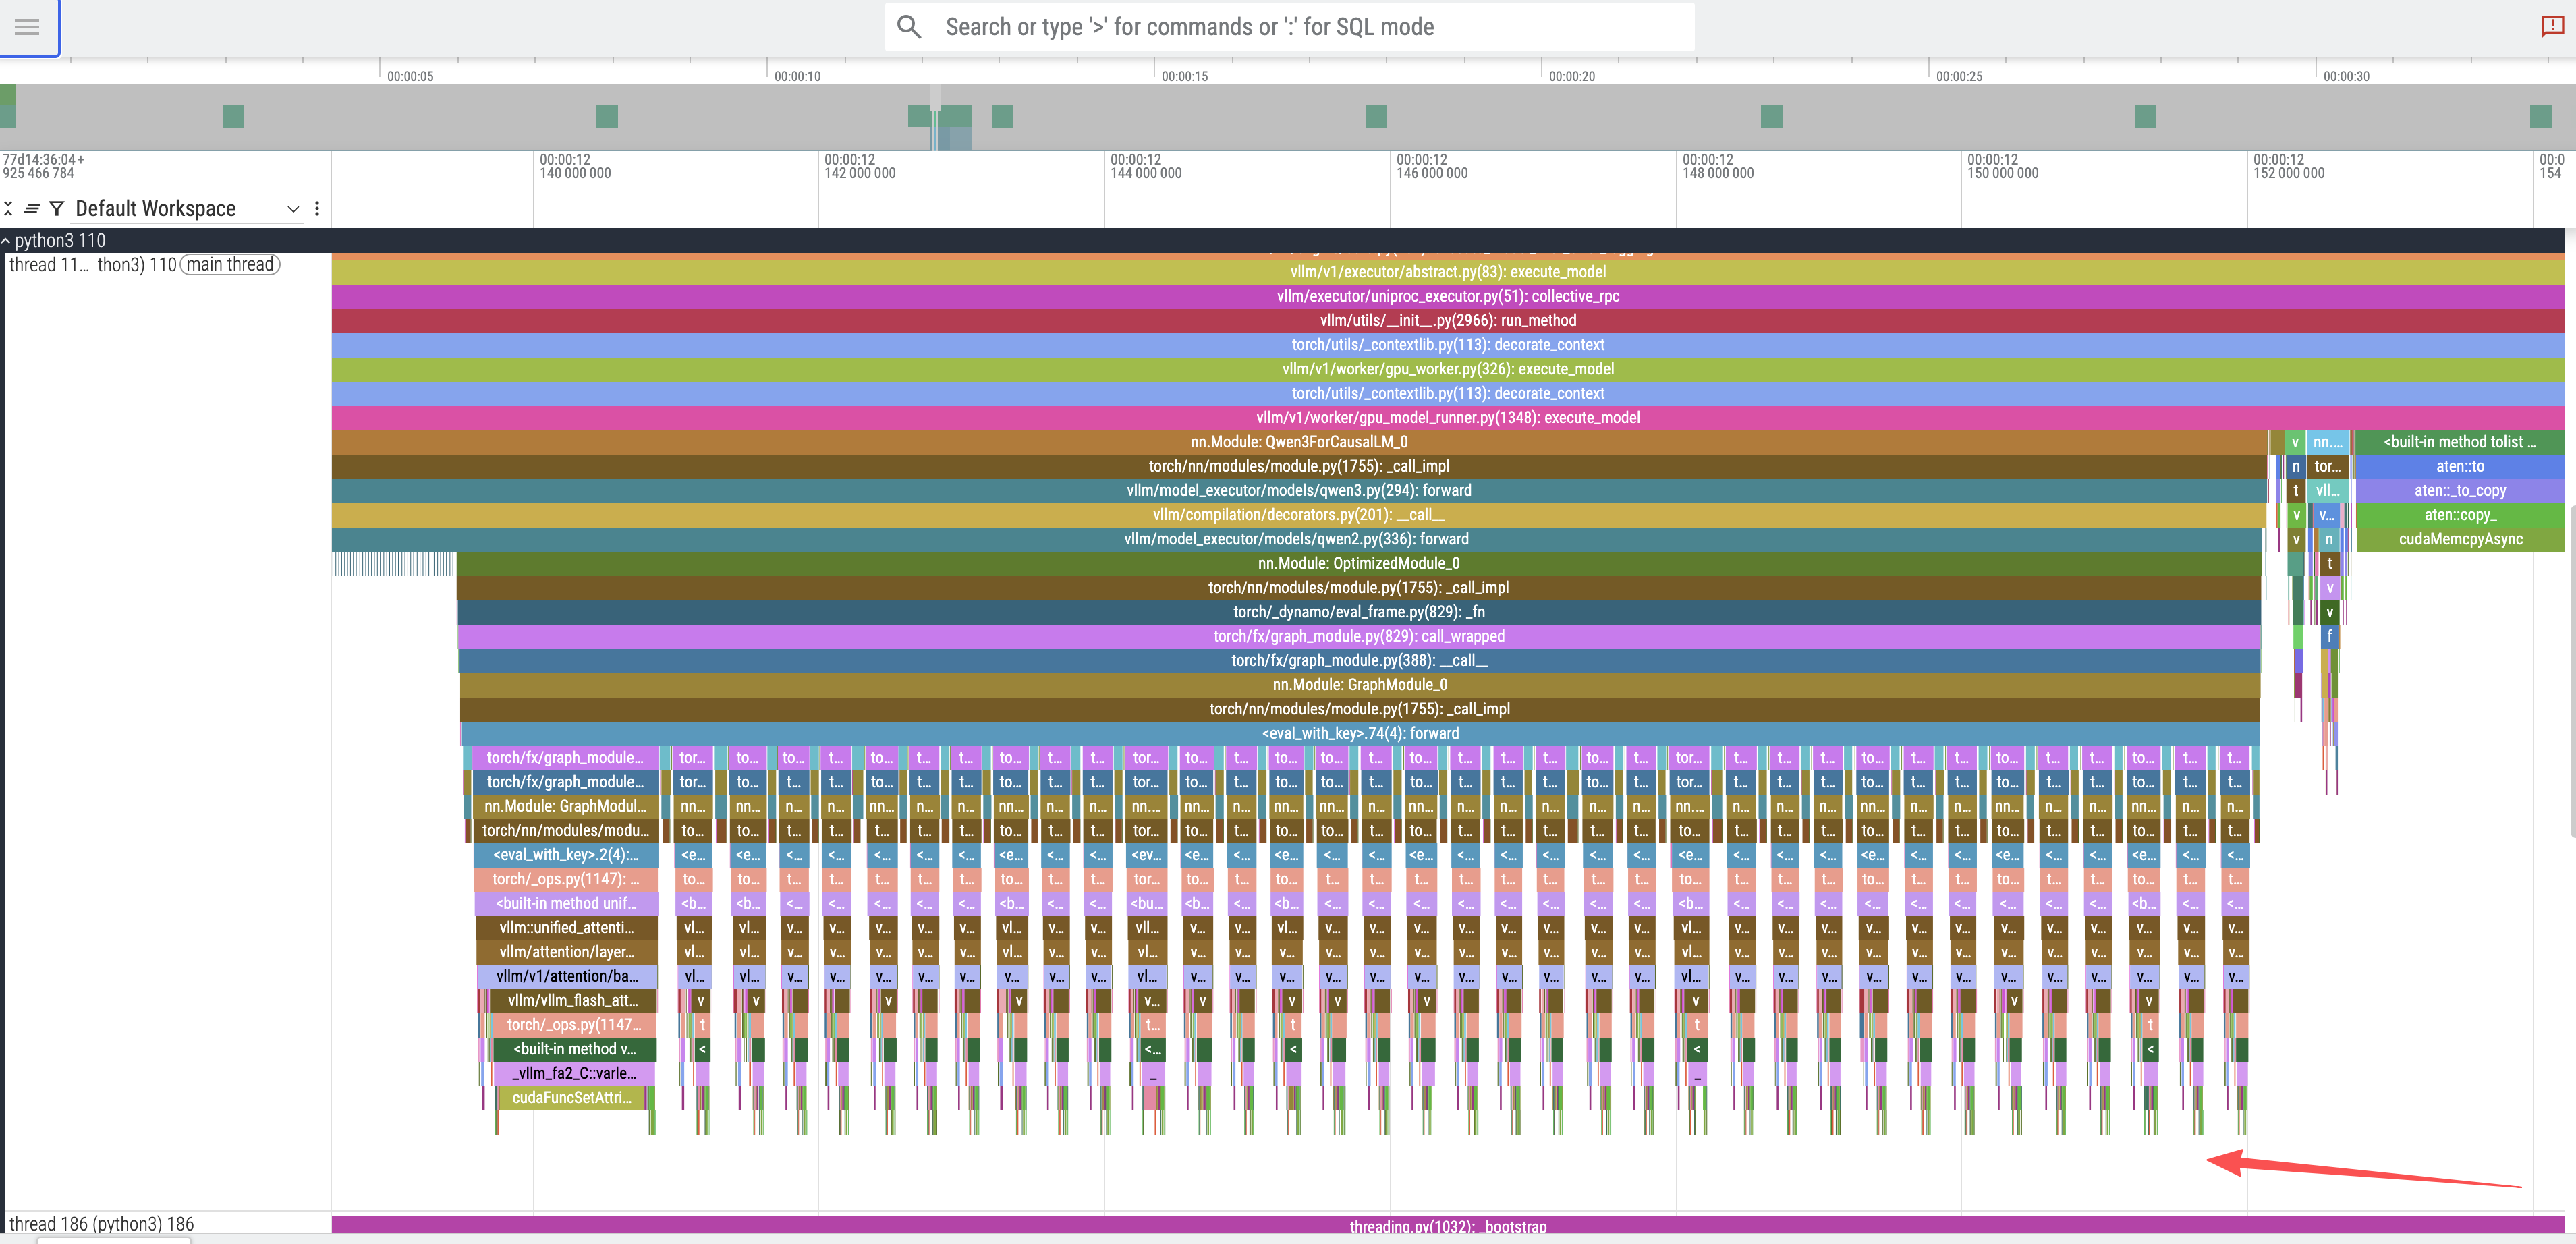Open the workspace three-dot options menu
2576x1244 pixels.
coord(317,208)
